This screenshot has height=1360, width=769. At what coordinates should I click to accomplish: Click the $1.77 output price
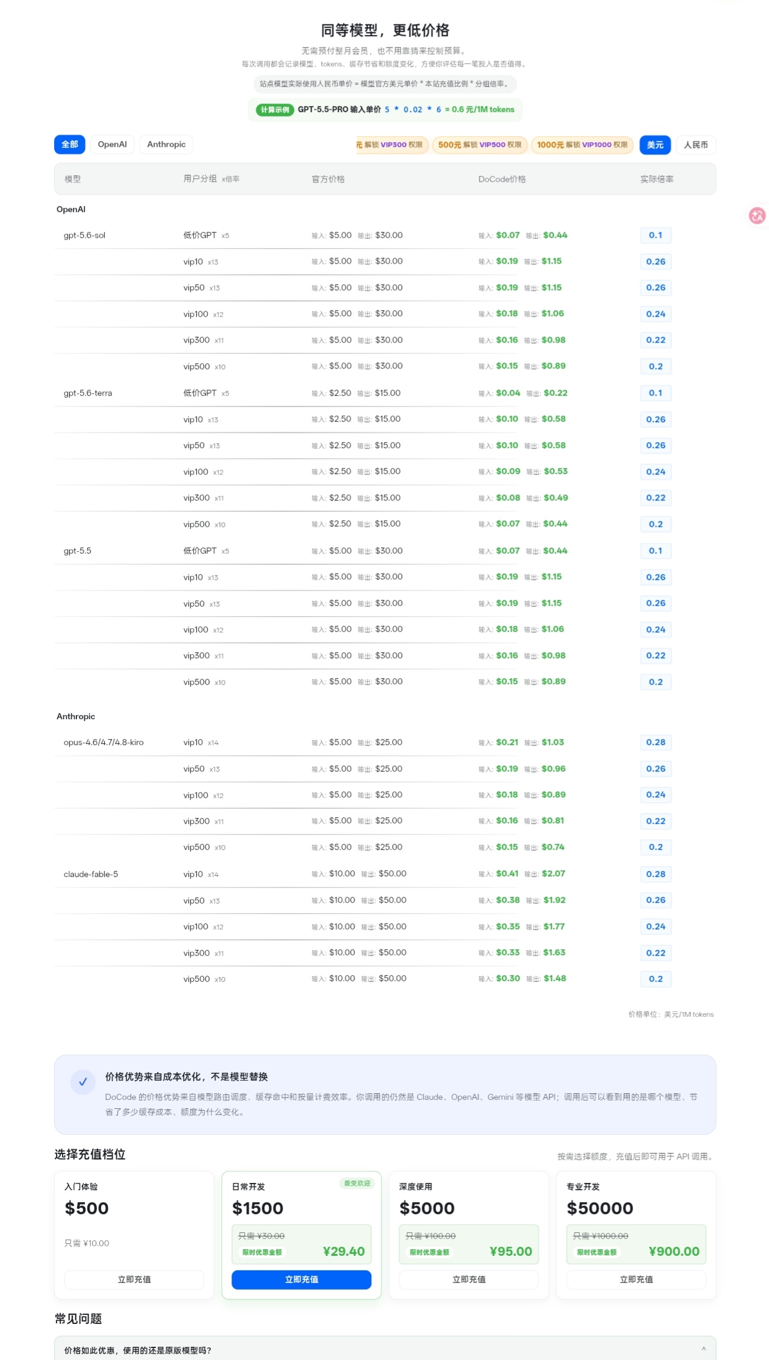554,927
